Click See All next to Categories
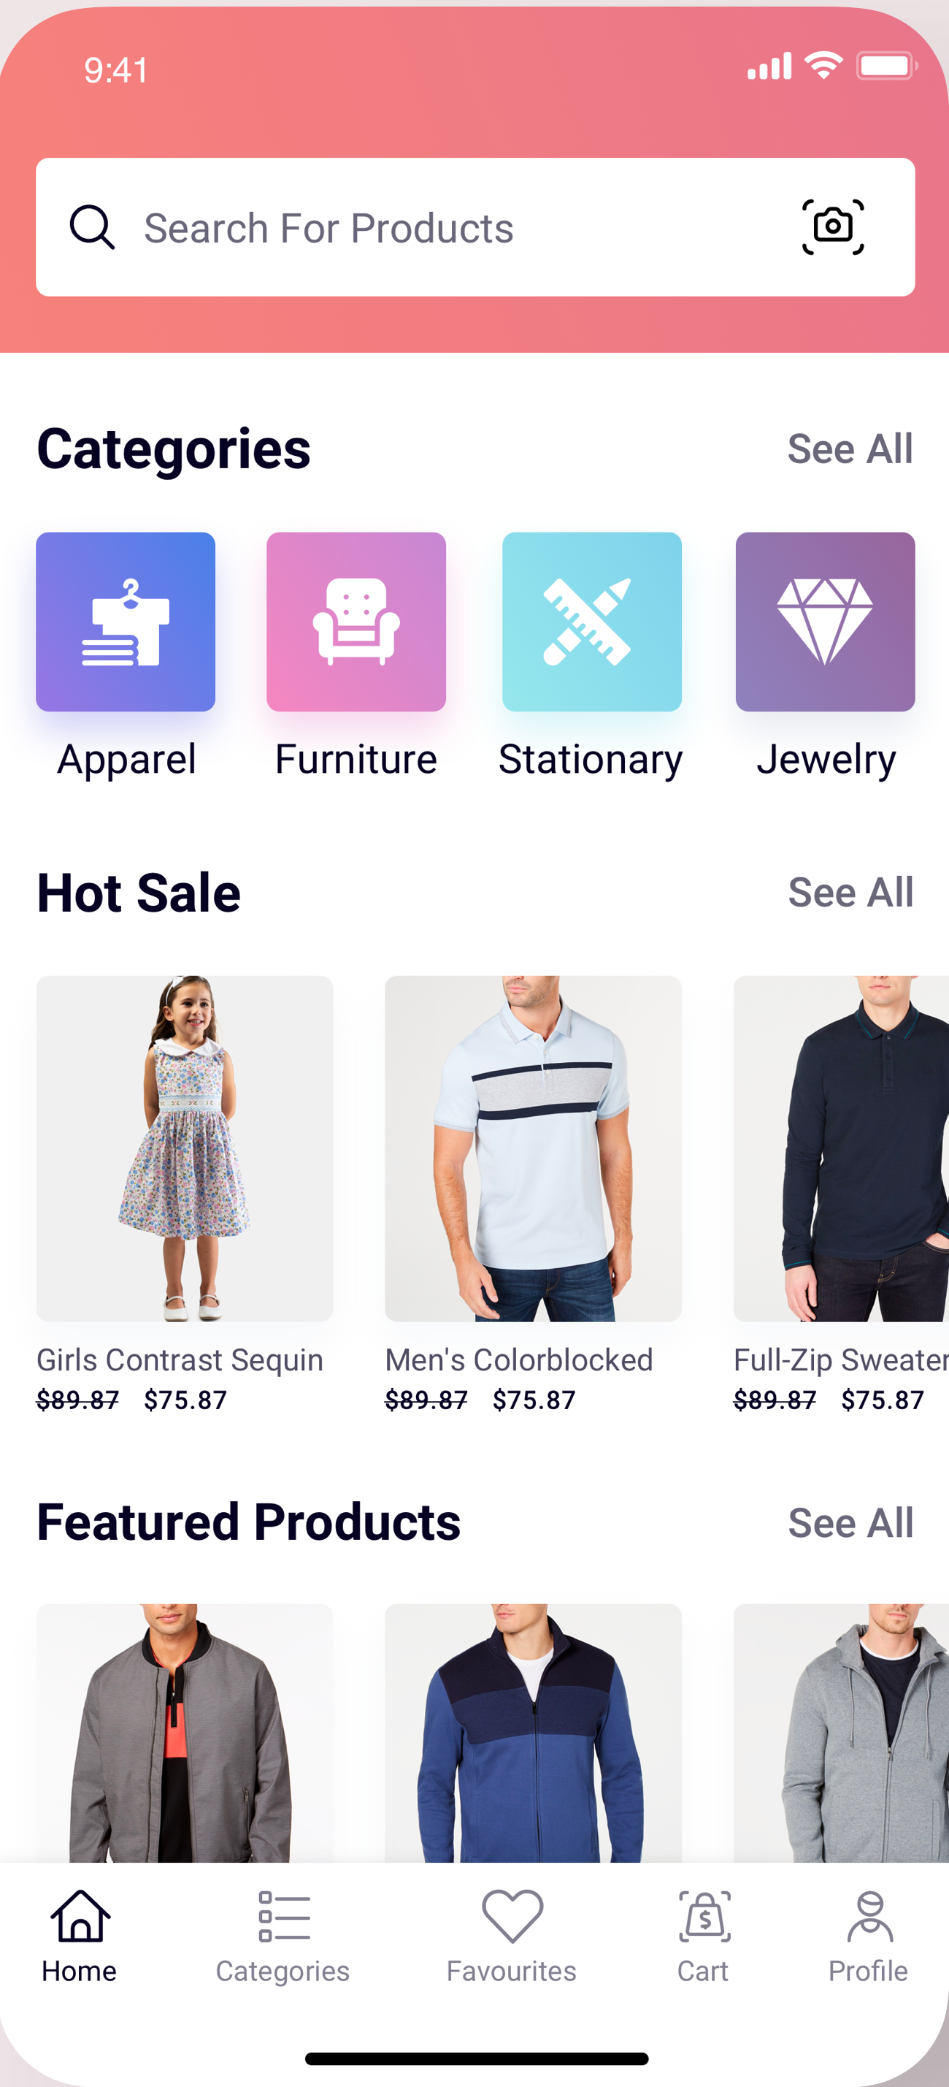 click(x=850, y=449)
